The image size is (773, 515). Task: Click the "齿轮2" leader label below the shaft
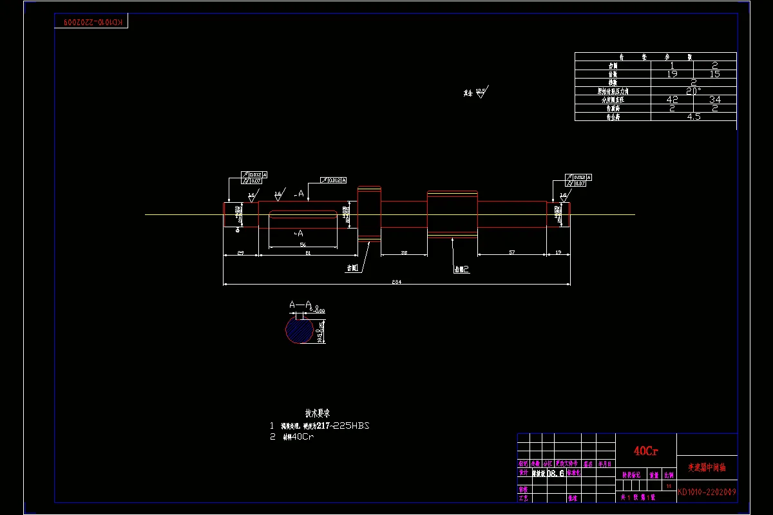coord(462,269)
